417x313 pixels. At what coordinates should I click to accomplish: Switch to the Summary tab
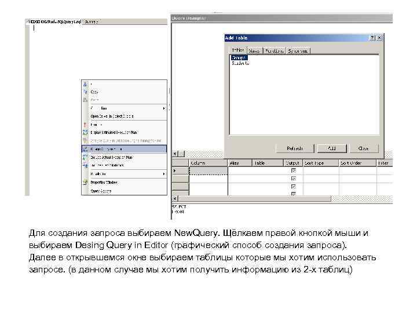92,21
